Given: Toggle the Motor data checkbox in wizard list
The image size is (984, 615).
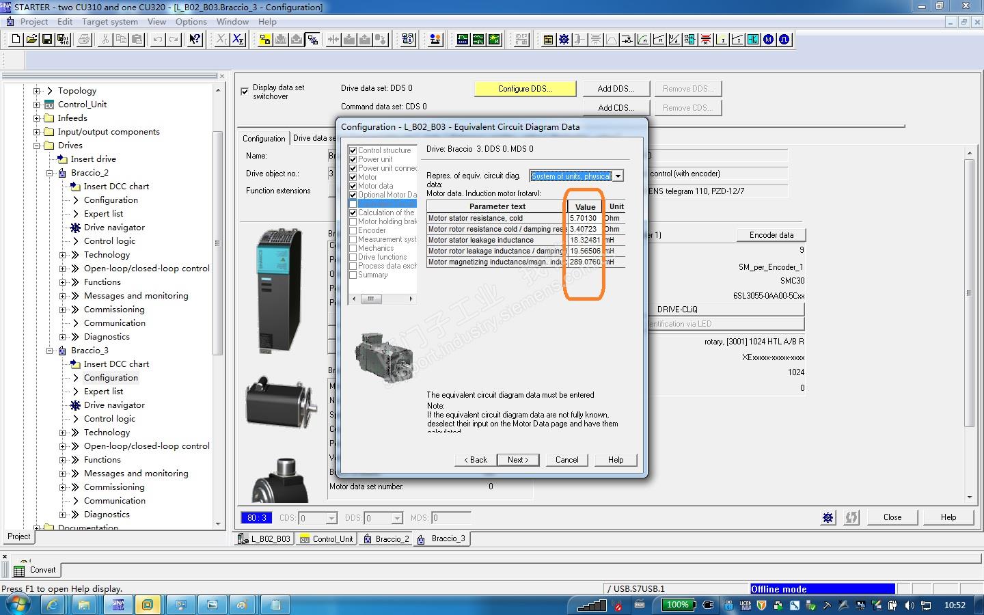Looking at the screenshot, I should coord(353,186).
